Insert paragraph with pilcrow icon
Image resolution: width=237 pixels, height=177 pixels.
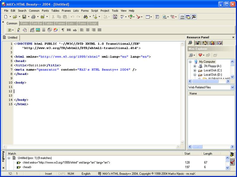63,30
